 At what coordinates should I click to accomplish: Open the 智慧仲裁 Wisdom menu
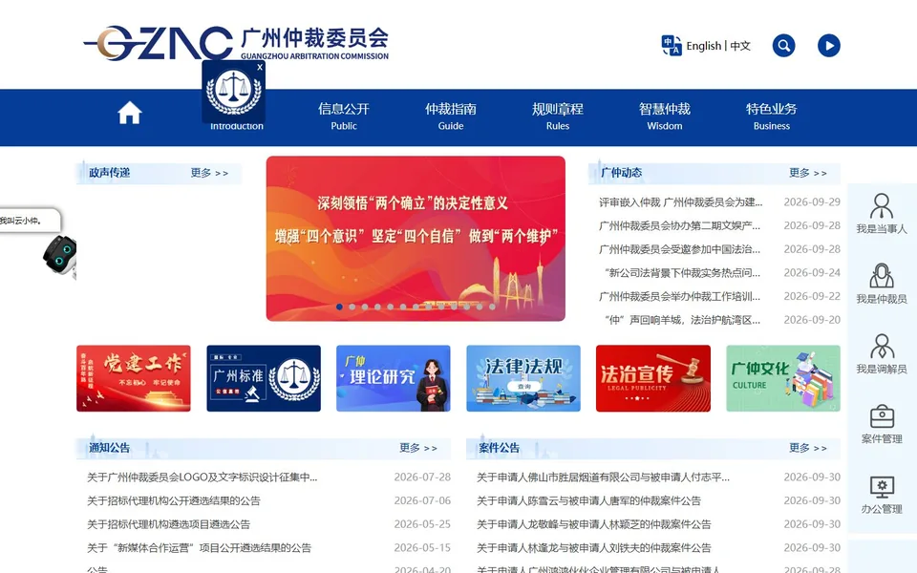pyautogui.click(x=665, y=117)
